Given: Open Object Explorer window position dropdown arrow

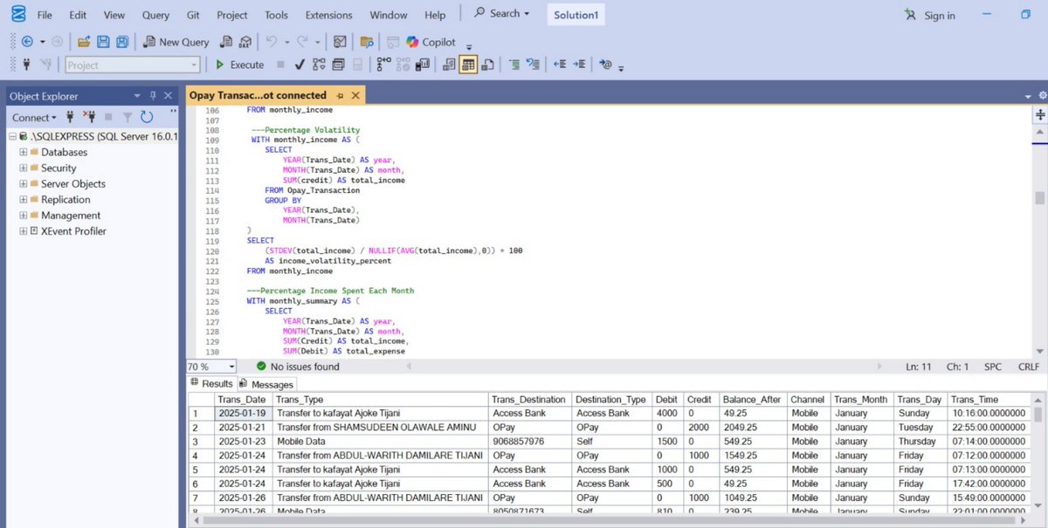Looking at the screenshot, I should (x=137, y=96).
